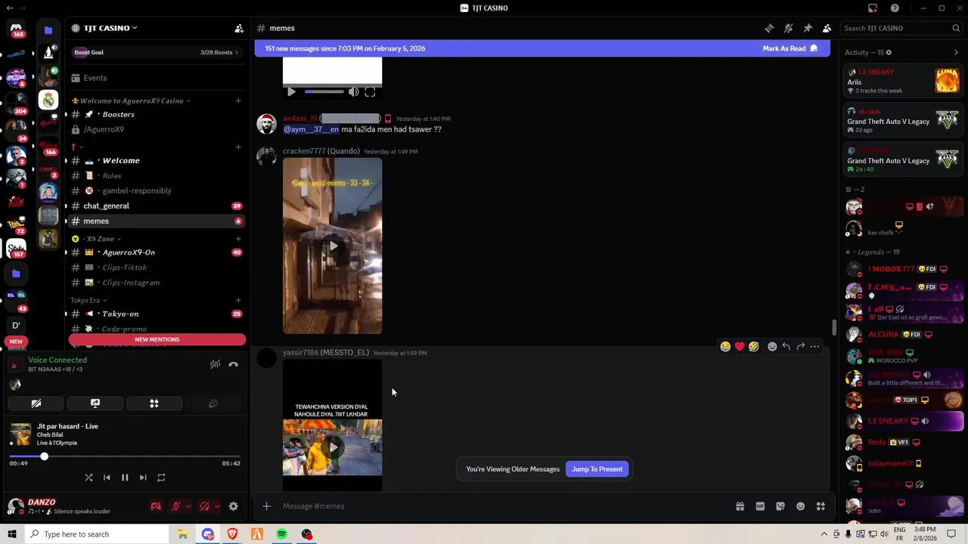Image resolution: width=968 pixels, height=544 pixels.
Task: Send a gift icon
Action: tap(740, 506)
